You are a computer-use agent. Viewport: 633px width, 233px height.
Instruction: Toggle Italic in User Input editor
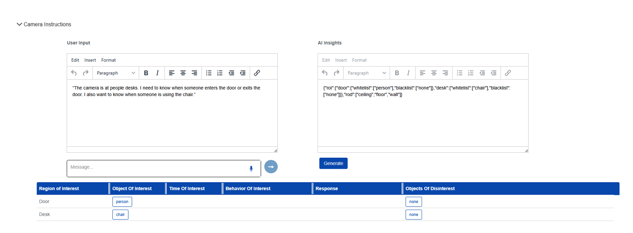coord(158,73)
